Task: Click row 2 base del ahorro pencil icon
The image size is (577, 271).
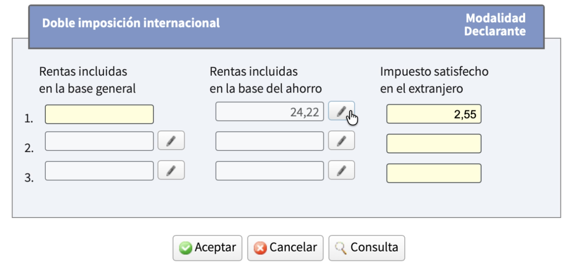Action: [341, 141]
